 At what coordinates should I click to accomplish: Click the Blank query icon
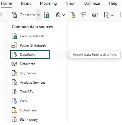point(14,119)
